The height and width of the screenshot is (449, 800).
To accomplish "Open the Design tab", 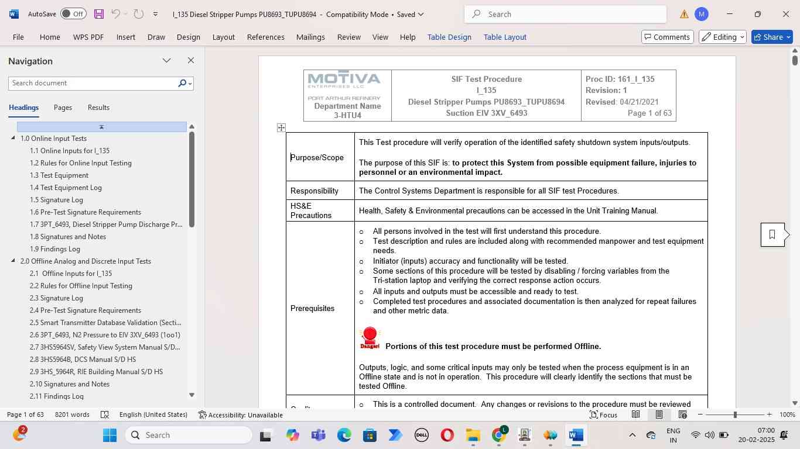I will coord(189,37).
